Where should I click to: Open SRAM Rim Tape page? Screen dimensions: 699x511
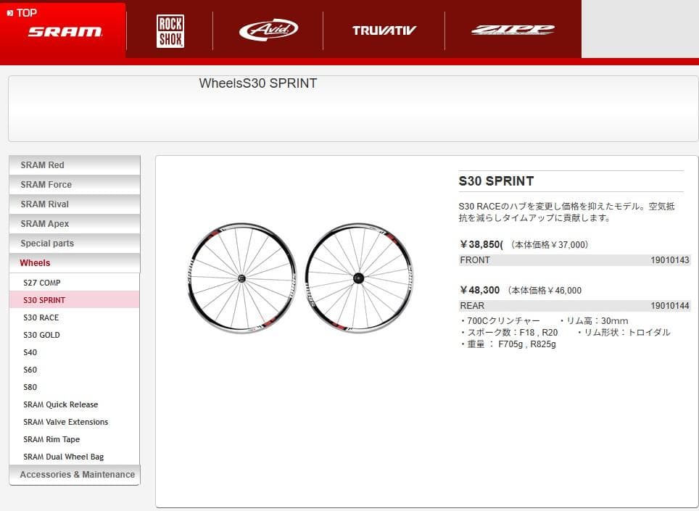pyautogui.click(x=51, y=439)
